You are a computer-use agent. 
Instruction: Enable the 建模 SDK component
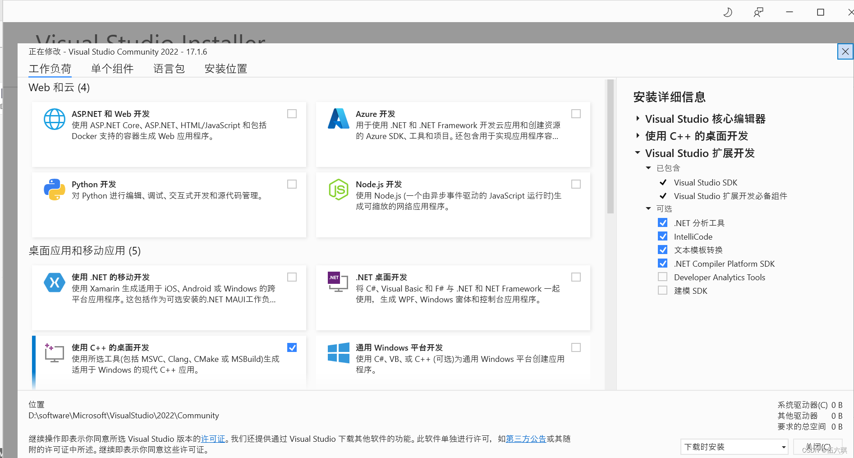[663, 291]
